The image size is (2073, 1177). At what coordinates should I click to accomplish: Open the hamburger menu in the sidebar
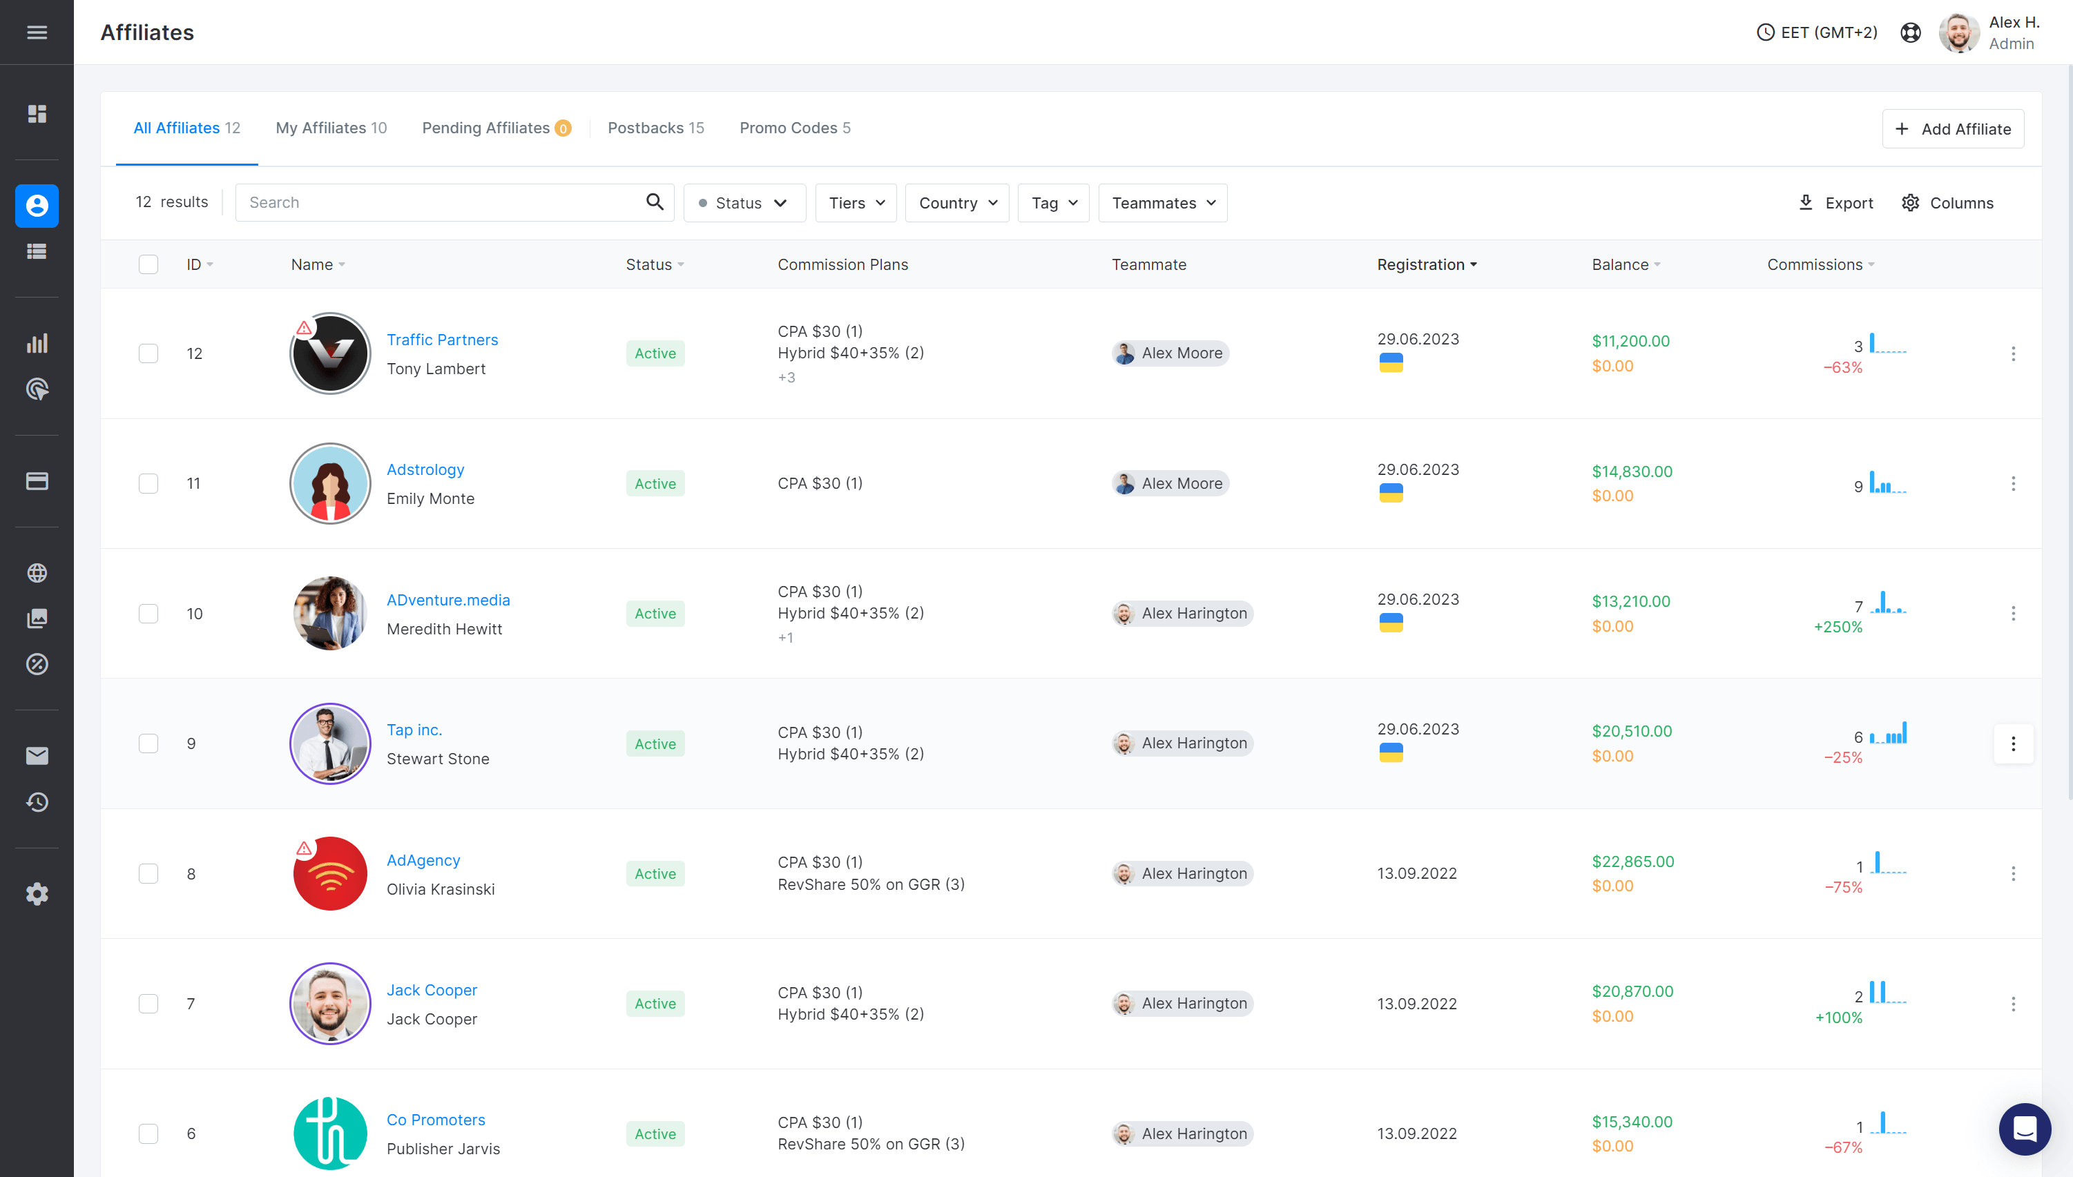[37, 32]
